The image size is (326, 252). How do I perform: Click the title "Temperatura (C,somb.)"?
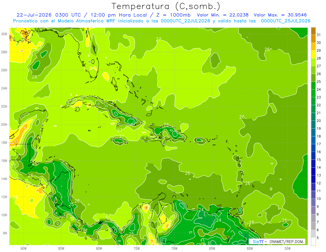point(165,6)
